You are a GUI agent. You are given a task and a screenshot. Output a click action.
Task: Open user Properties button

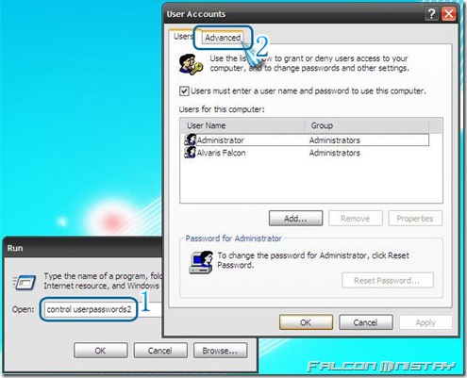tap(415, 219)
